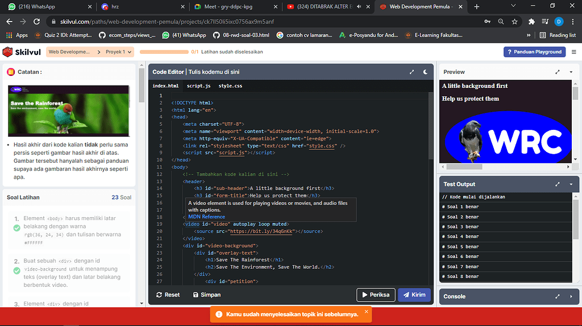Viewport: 582px width, 326px height.
Task: Run checks with Periksa button
Action: [376, 295]
